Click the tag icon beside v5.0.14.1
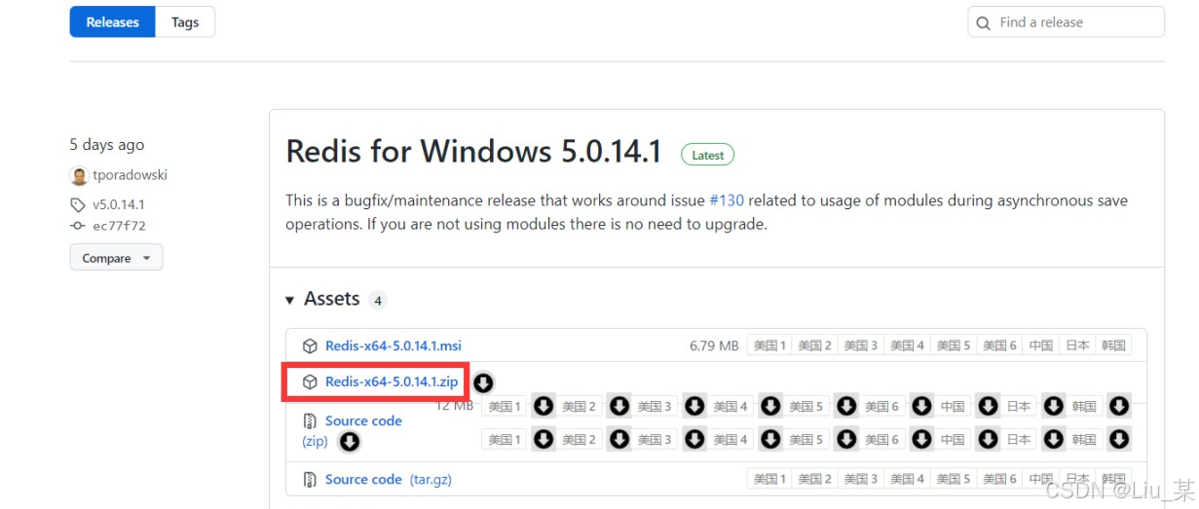This screenshot has width=1199, height=509. click(78, 205)
